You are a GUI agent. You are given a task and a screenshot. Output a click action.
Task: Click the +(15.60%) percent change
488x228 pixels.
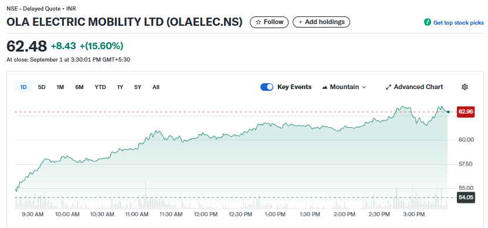pos(101,46)
